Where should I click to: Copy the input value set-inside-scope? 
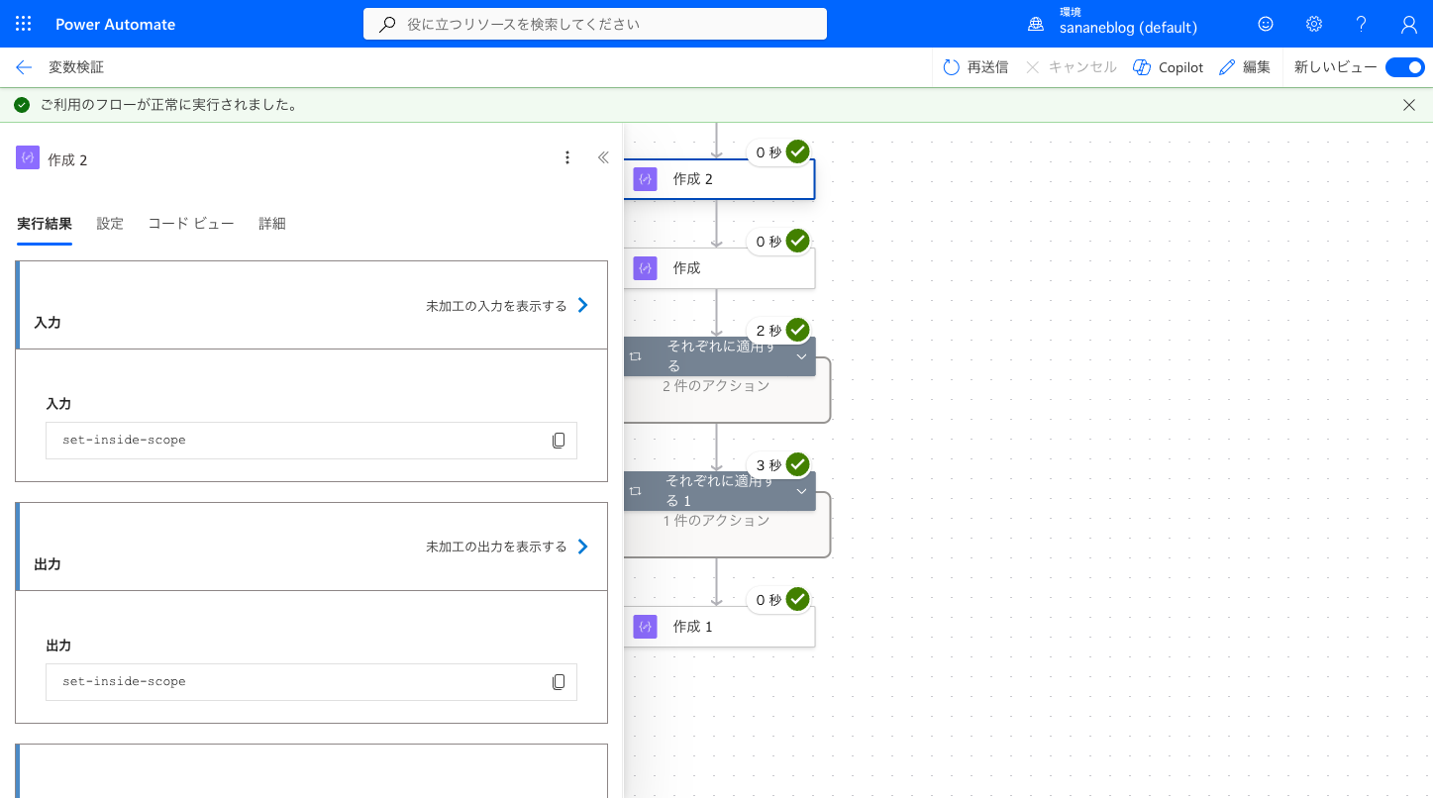click(559, 441)
